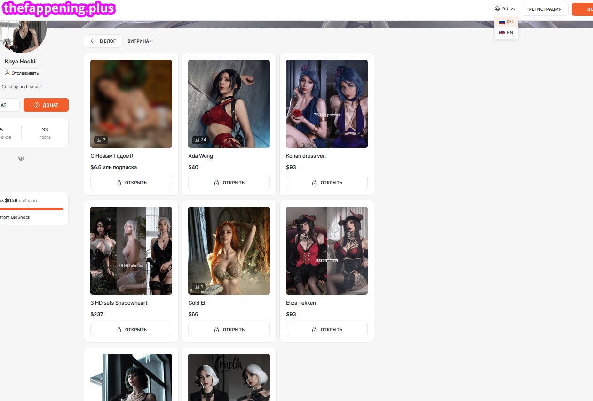Click the follow icon beside Отслеживать
The height and width of the screenshot is (401, 593).
point(7,73)
